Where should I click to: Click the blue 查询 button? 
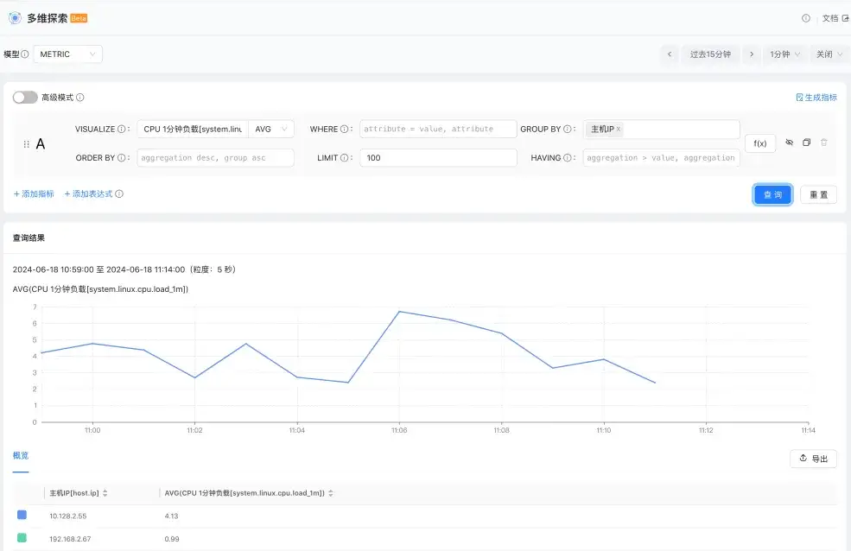pos(772,194)
